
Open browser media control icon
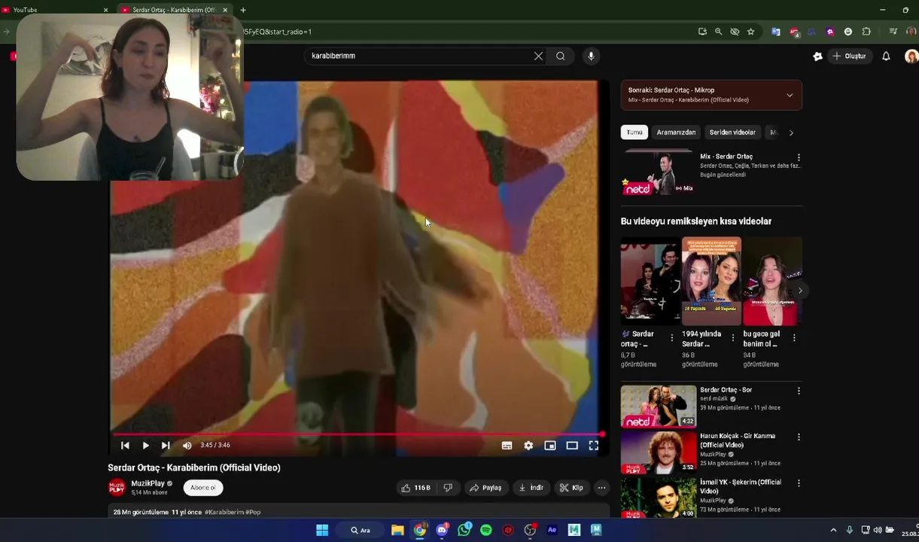coord(893,32)
